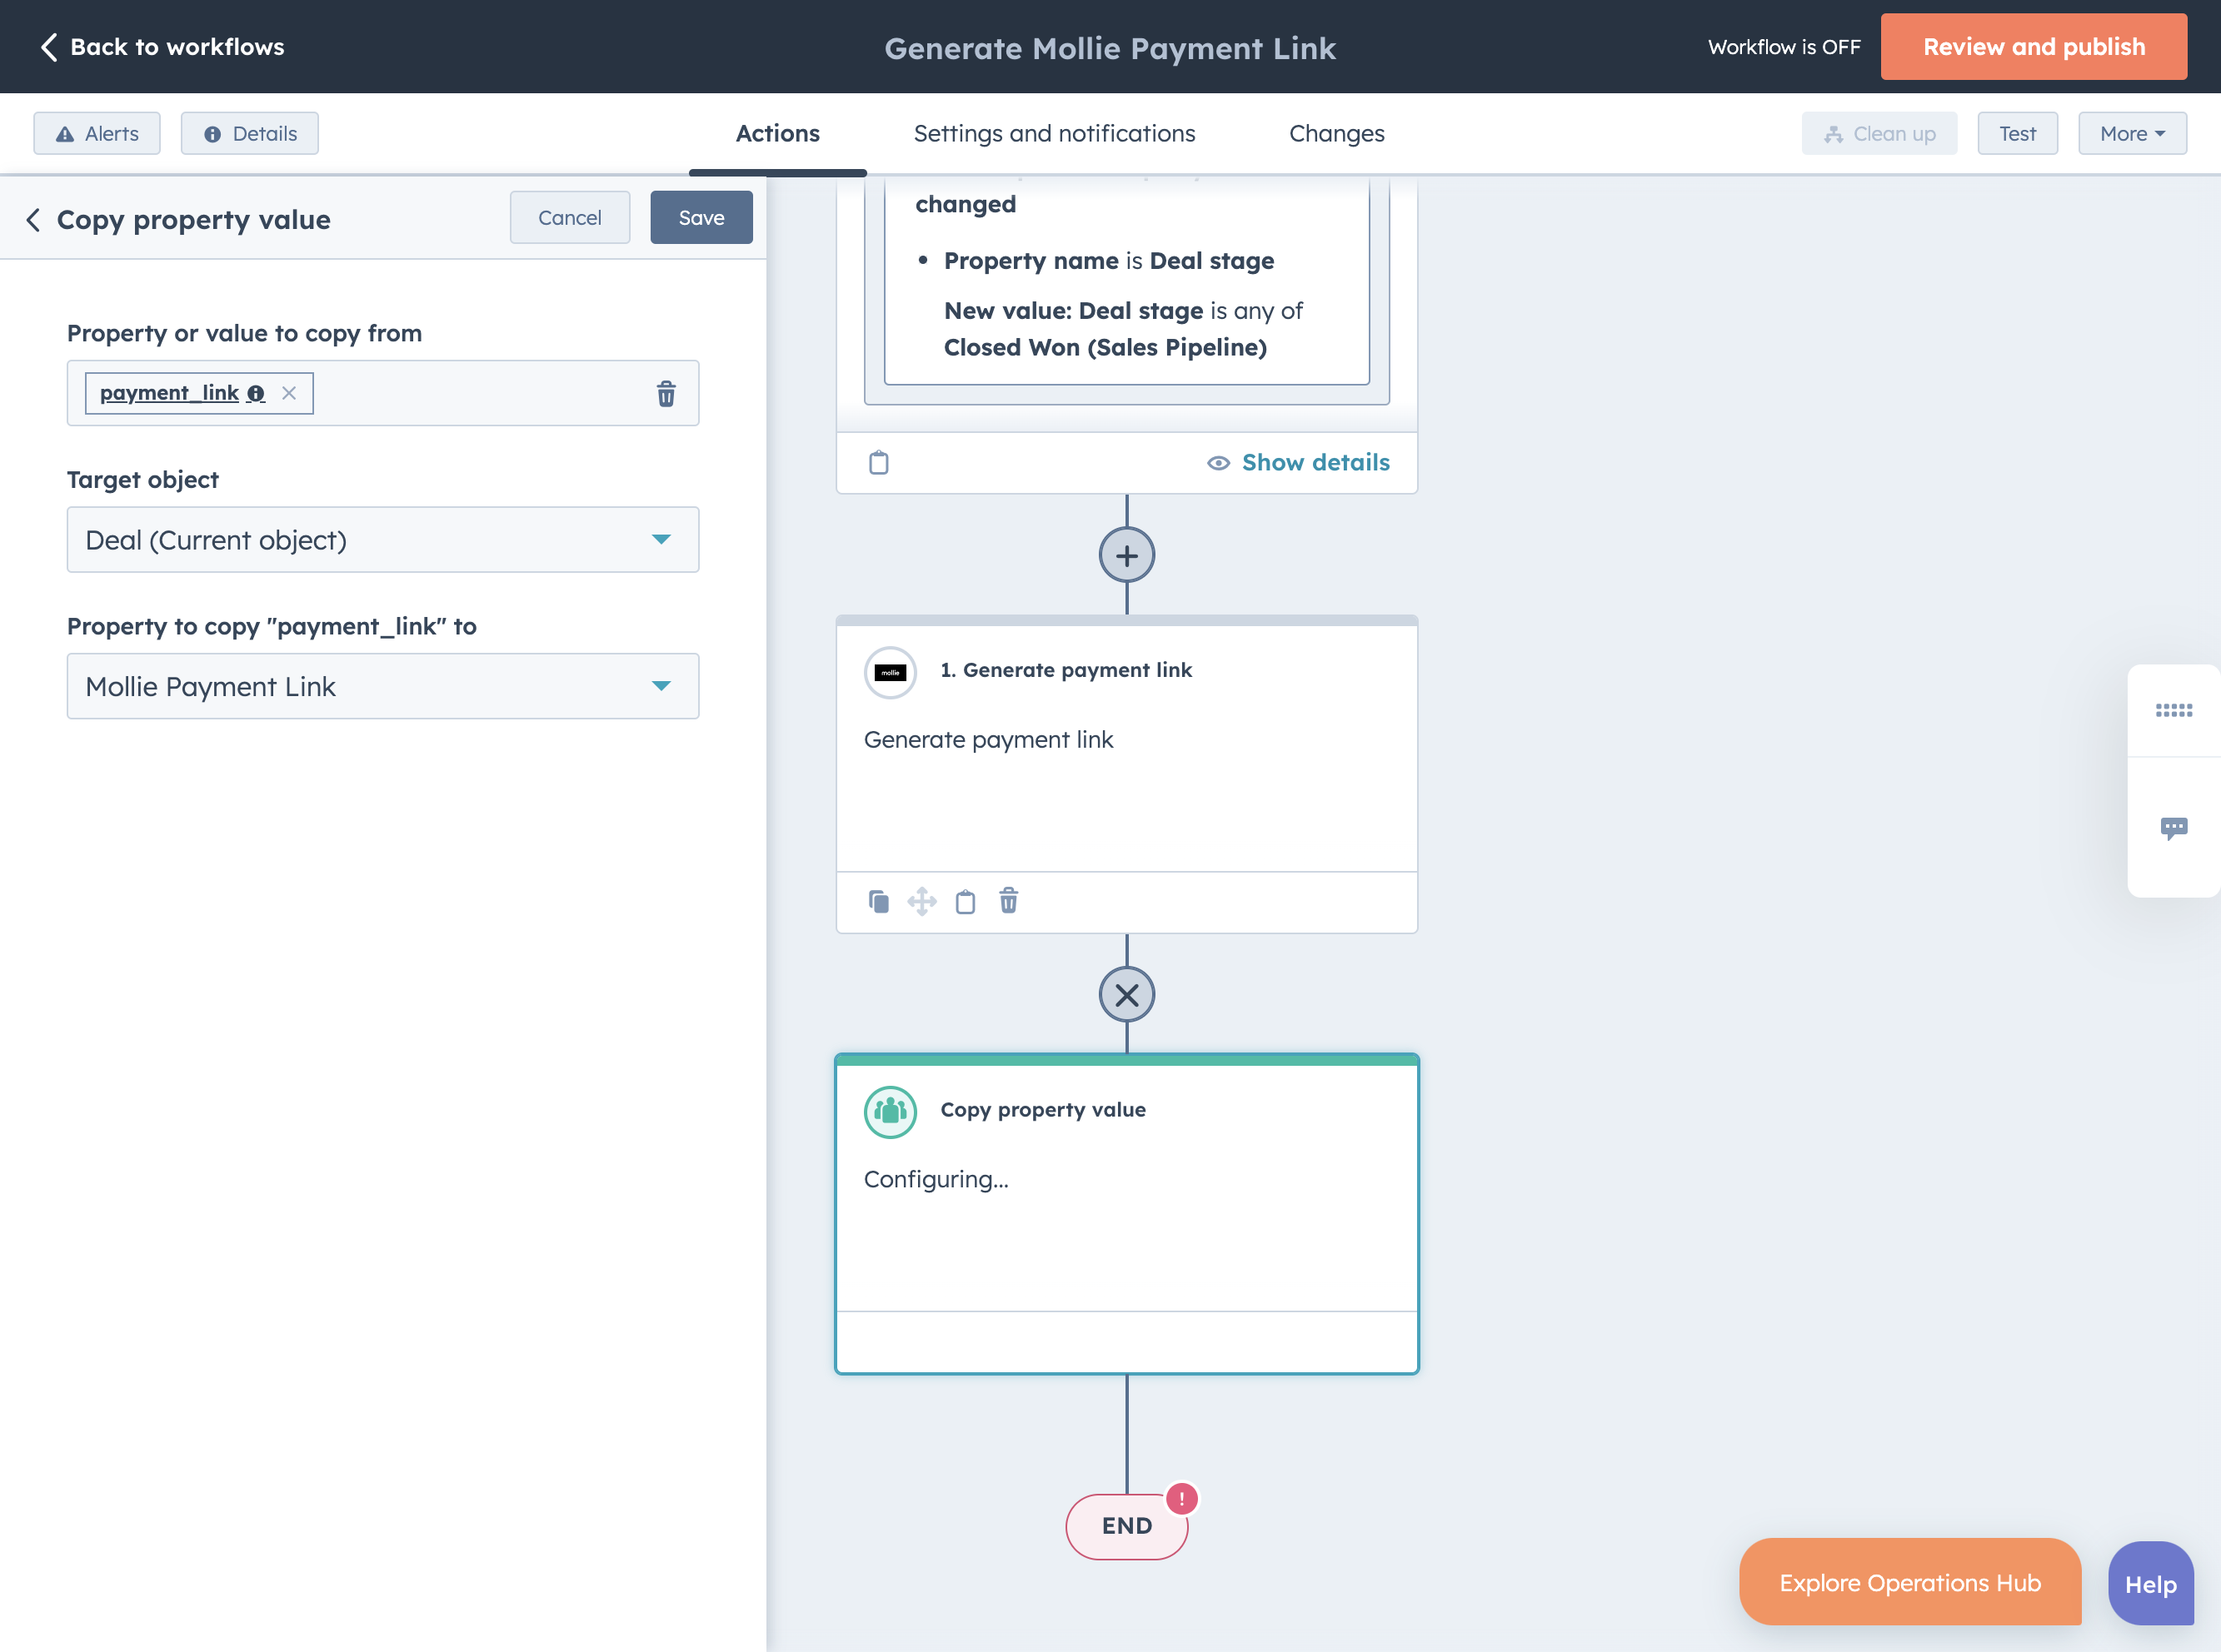Delete the copy-from value using trash icon

point(666,393)
